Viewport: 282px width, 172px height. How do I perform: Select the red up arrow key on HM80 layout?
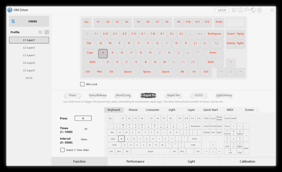pyautogui.click(x=231, y=63)
